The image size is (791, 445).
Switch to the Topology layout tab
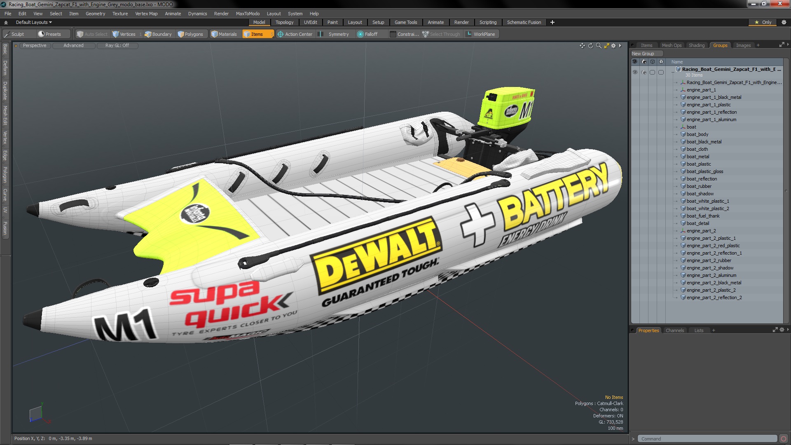coord(284,22)
